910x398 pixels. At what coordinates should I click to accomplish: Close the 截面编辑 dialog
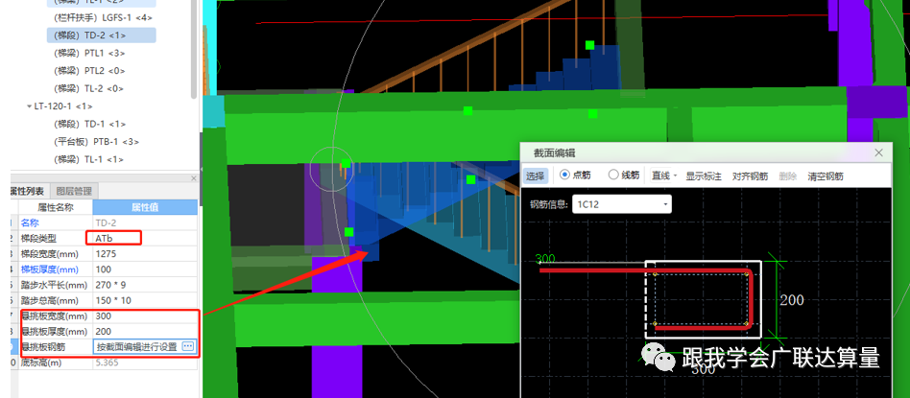tap(878, 152)
